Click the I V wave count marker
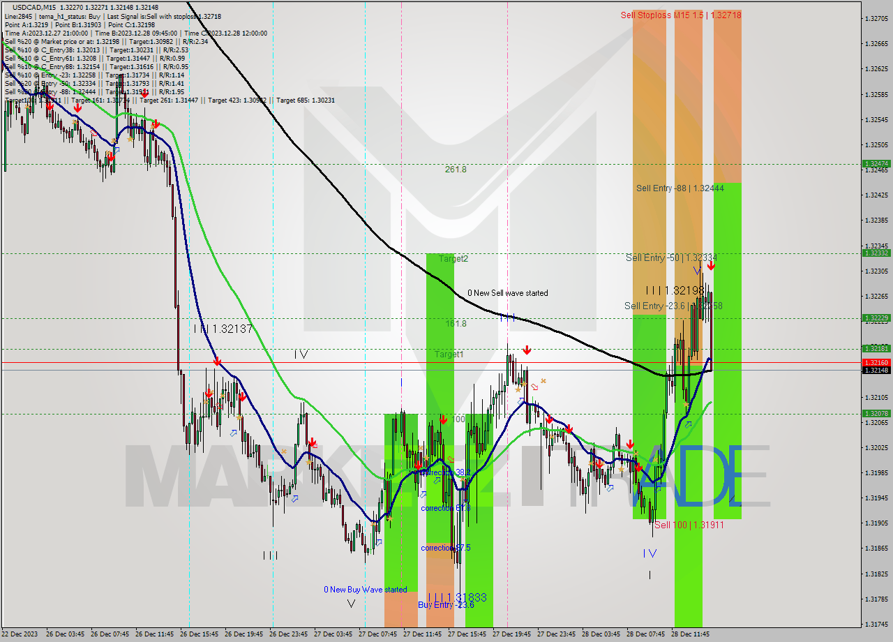Image resolution: width=893 pixels, height=642 pixels. (301, 354)
